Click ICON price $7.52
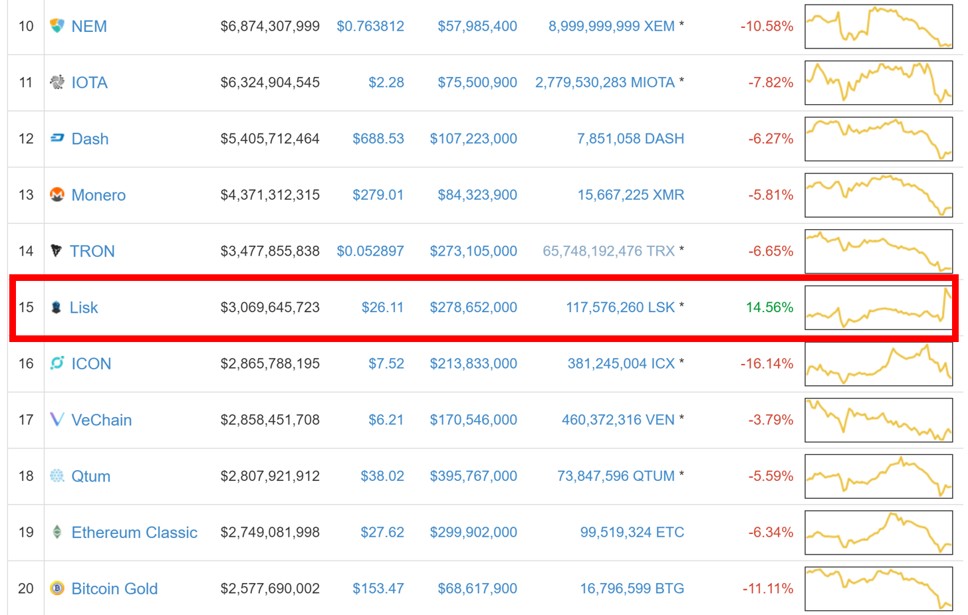Image resolution: width=968 pixels, height=615 pixels. (386, 363)
